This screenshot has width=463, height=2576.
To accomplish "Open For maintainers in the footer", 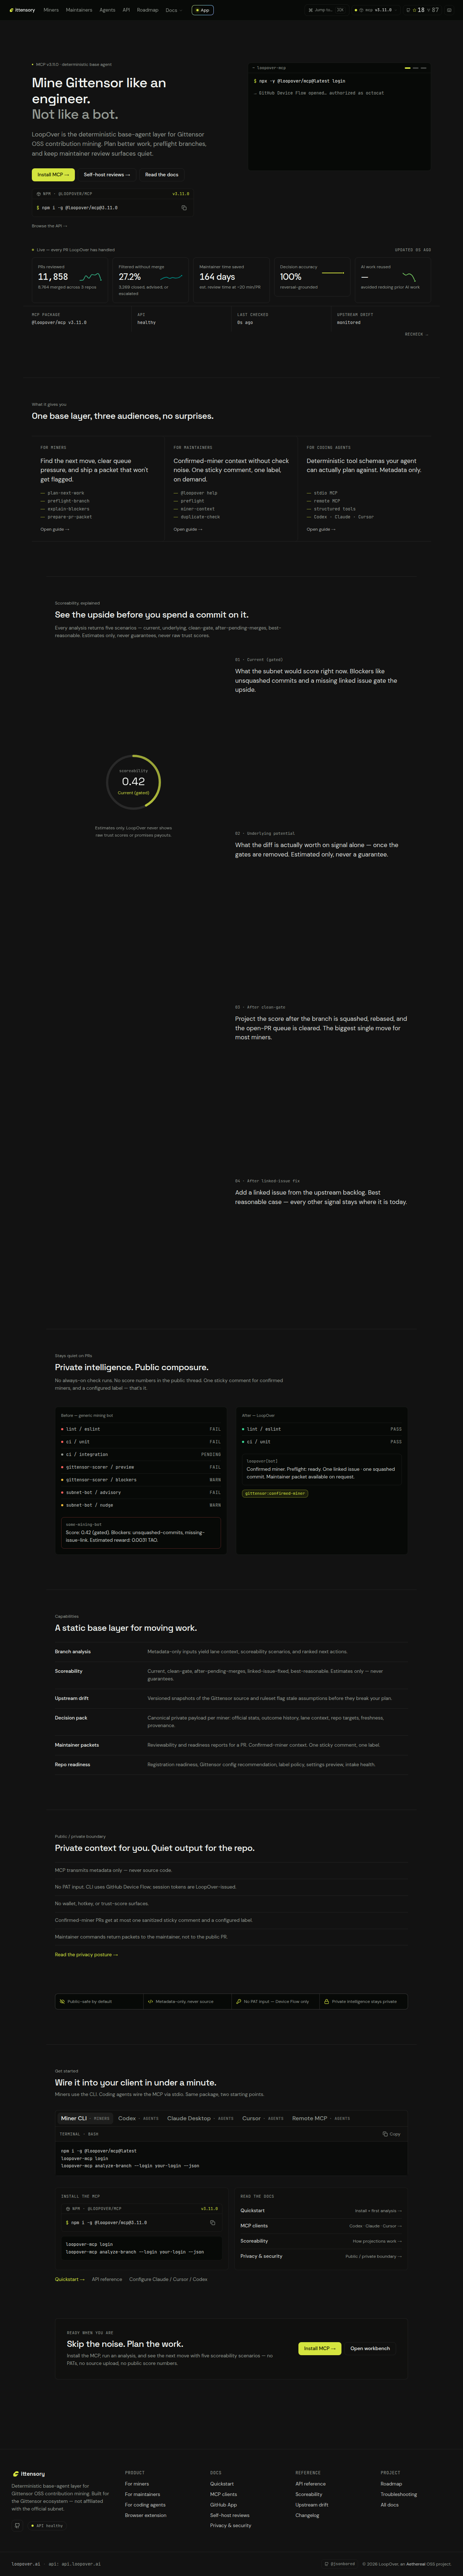I will point(142,2494).
